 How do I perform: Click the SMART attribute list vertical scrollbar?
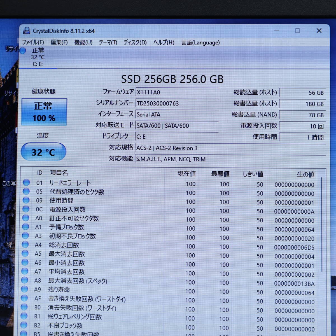322,224
